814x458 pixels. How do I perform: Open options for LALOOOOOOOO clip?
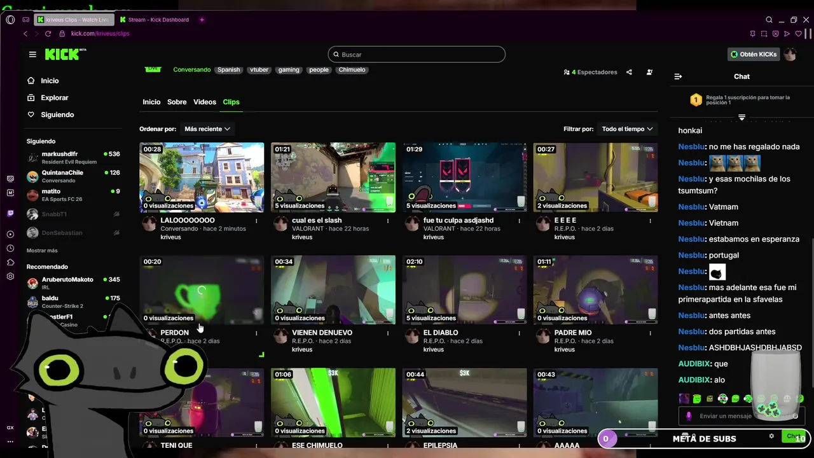pos(256,221)
